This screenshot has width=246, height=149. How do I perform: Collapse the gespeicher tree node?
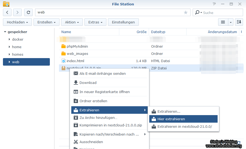(x=5, y=32)
